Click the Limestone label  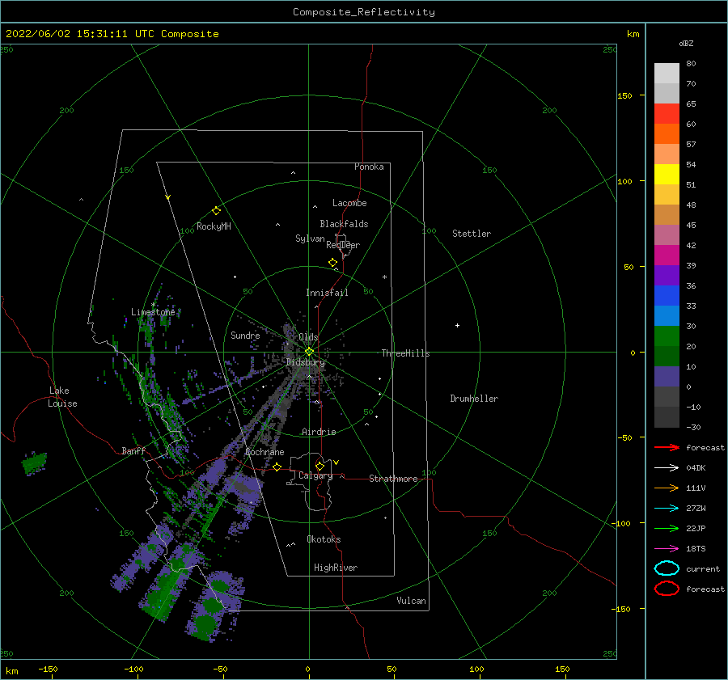tap(153, 312)
